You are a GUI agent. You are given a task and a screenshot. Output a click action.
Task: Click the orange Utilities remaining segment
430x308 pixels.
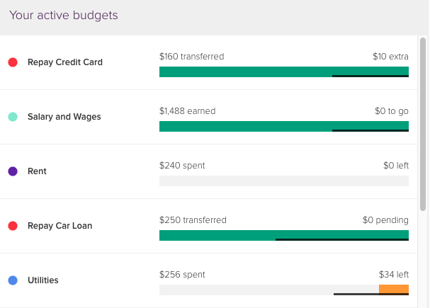394,289
